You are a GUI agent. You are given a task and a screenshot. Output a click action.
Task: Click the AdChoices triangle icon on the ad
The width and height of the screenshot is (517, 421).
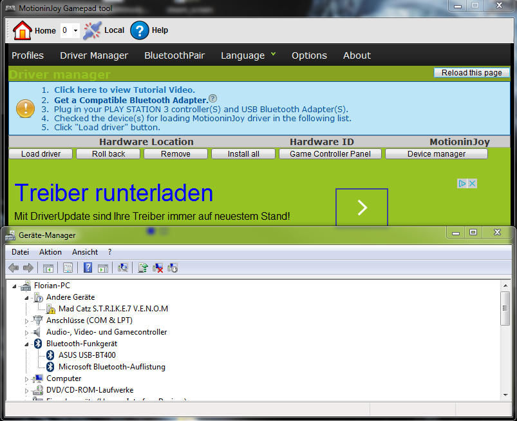tap(462, 183)
